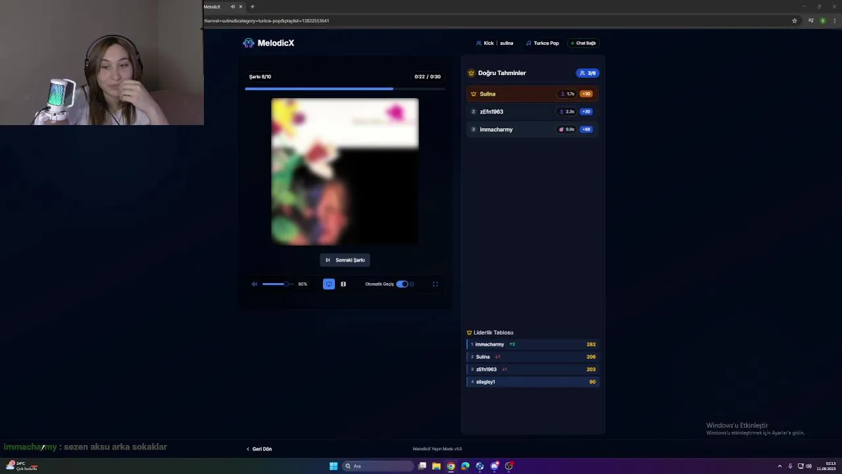This screenshot has height=474, width=842.
Task: Click the song progress bar
Action: 345,89
